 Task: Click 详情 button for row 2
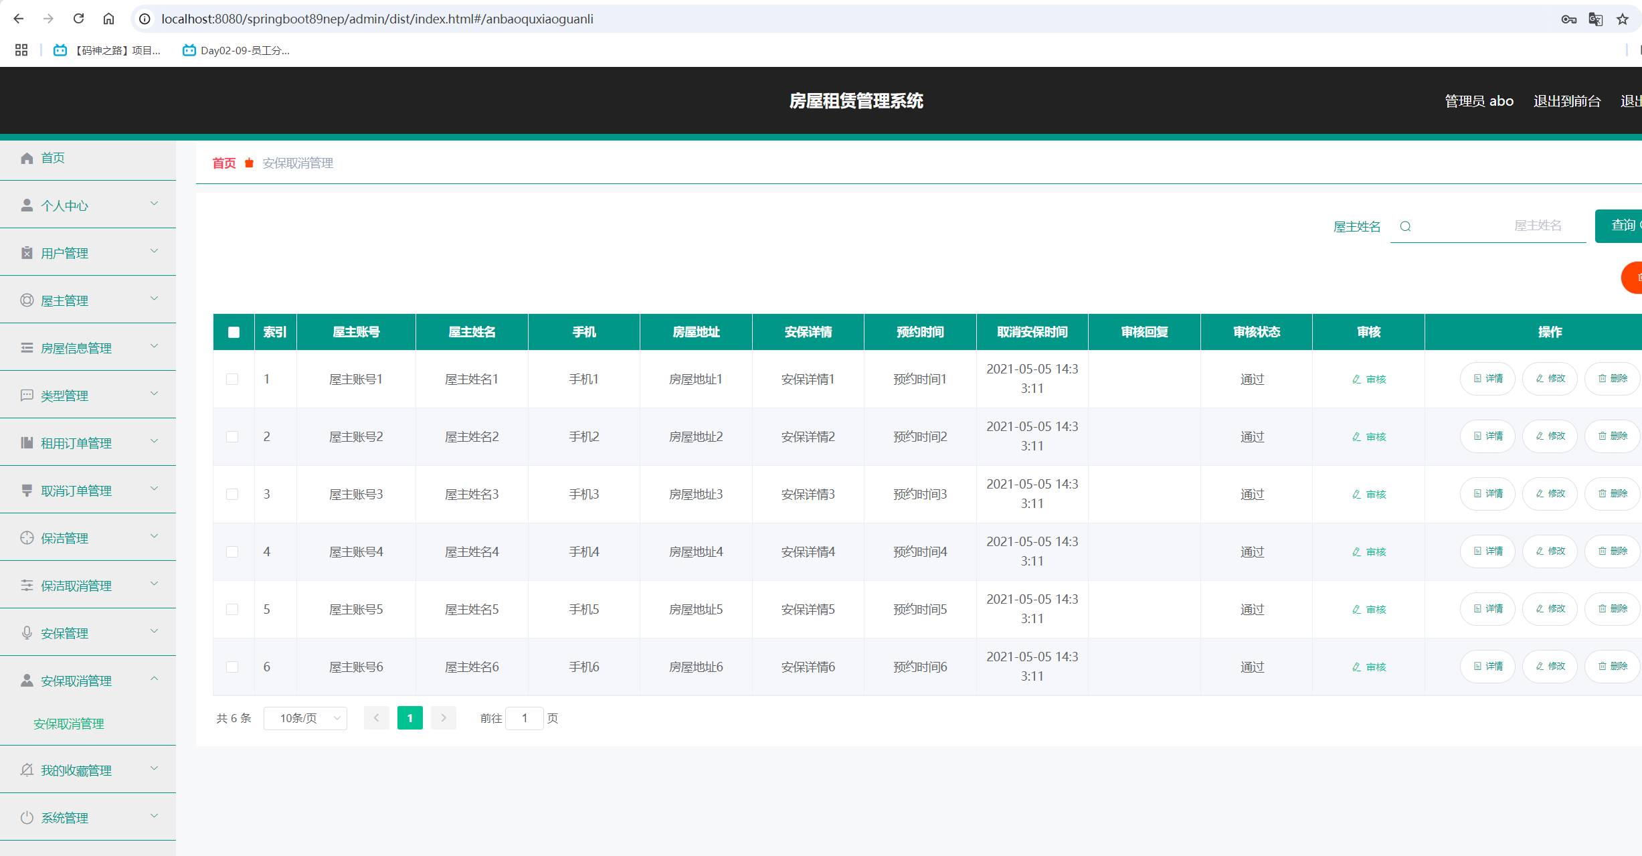[1487, 436]
